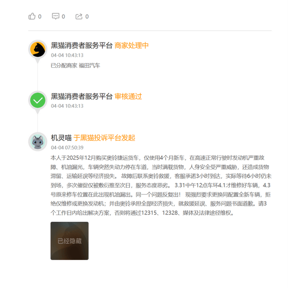Click the share arrow icon
Image resolution: width=288 pixels, height=288 pixels.
(79, 16)
